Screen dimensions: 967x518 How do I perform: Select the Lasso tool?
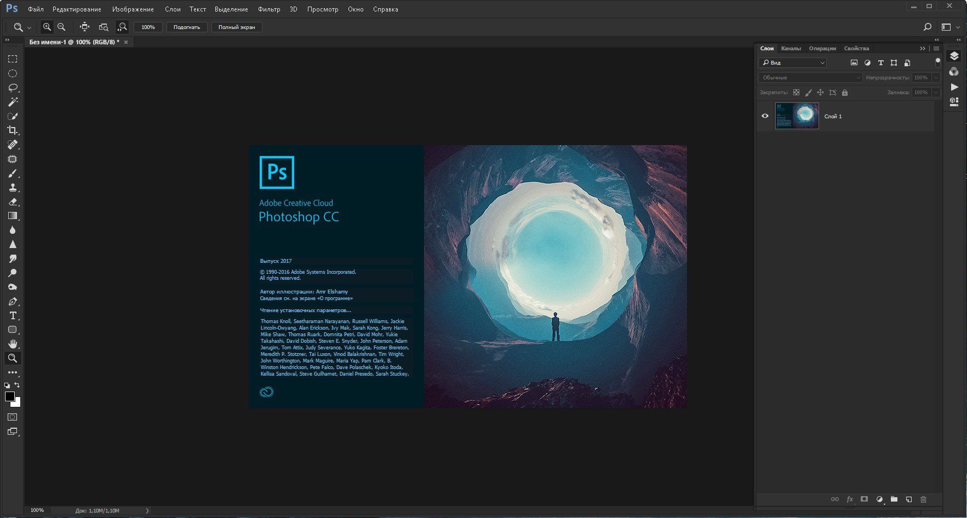[13, 88]
